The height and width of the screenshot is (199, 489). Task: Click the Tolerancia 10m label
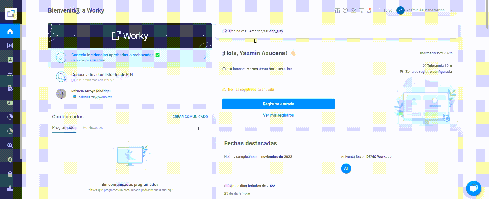point(439,66)
